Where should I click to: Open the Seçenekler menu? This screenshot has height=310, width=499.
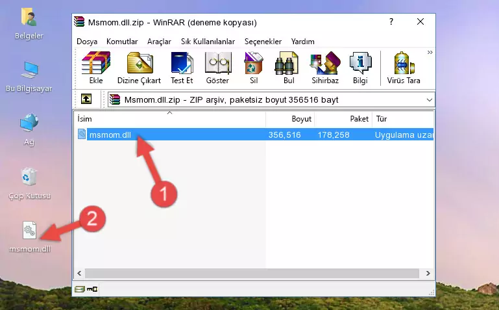(263, 42)
